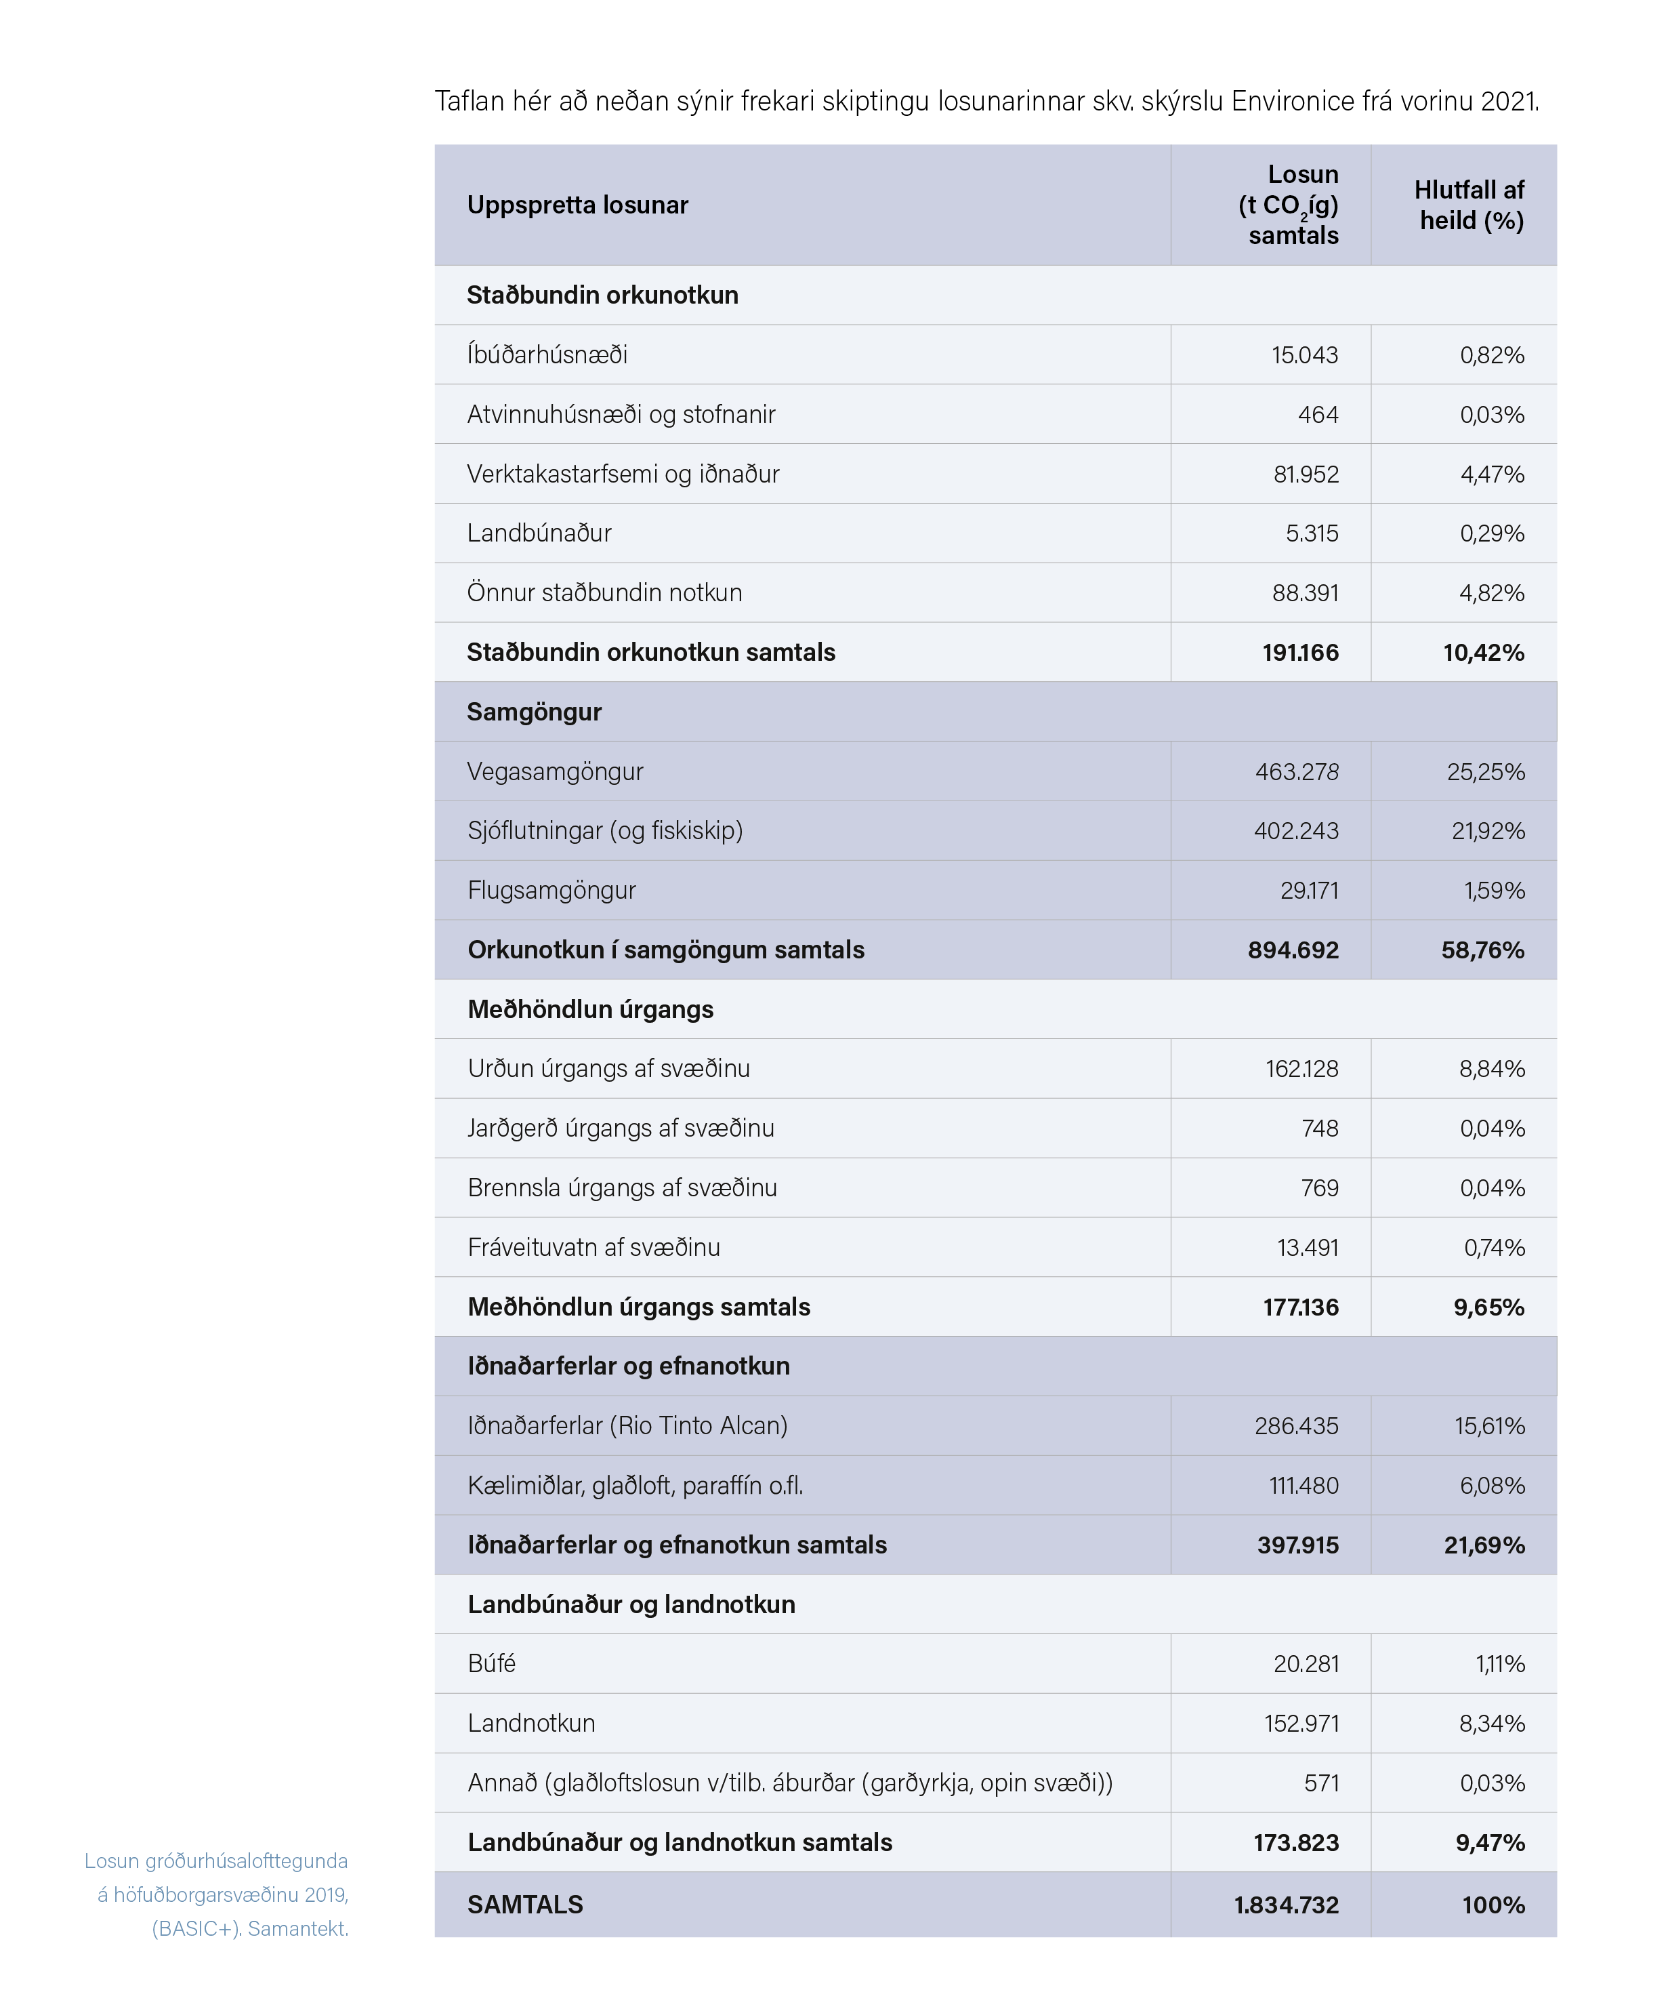Click the Meðhöndlun úrgangs samtals value 177.136
This screenshot has width=1668, height=1992.
1300,1307
